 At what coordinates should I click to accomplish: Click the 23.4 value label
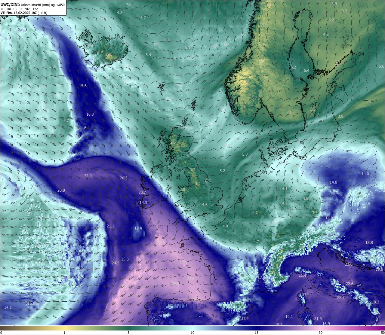click(x=306, y=295)
